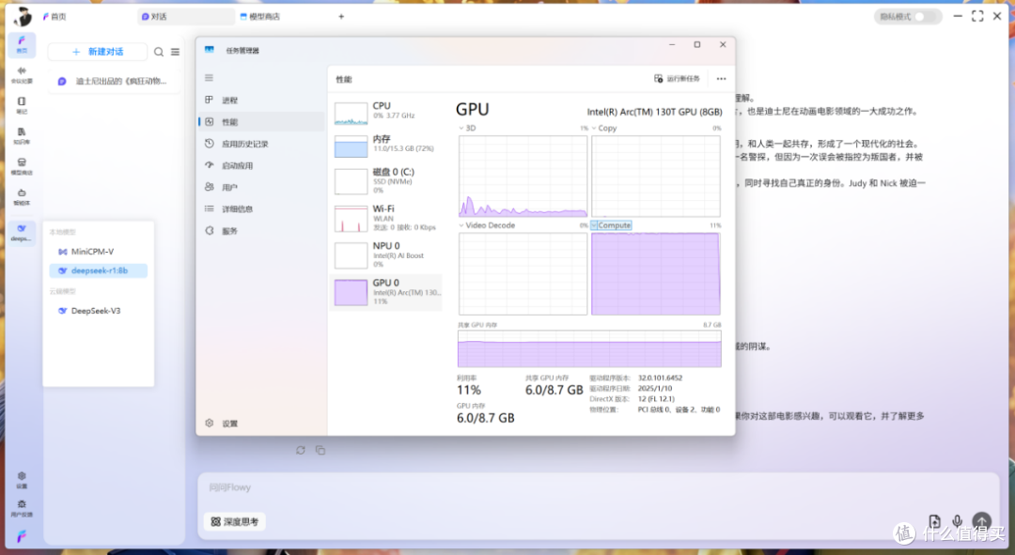Open 启动应用 in Task Manager
Image resolution: width=1015 pixels, height=555 pixels.
pyautogui.click(x=261, y=165)
